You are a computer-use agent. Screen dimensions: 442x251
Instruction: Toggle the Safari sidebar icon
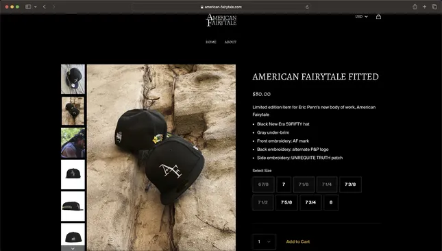28,7
